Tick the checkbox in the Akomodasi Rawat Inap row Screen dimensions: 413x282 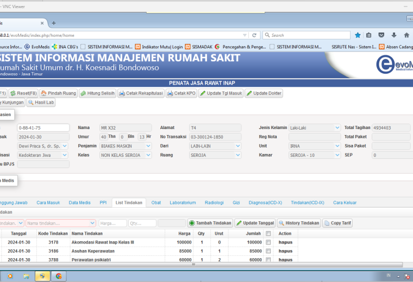pos(268,242)
